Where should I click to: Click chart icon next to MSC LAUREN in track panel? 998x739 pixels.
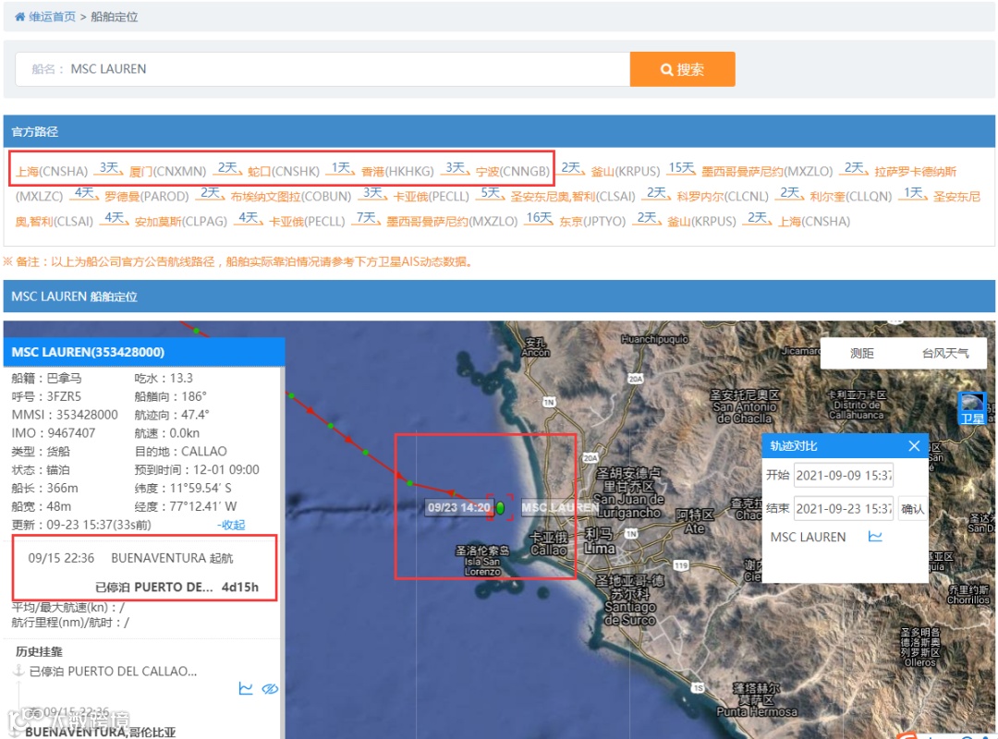tap(875, 537)
